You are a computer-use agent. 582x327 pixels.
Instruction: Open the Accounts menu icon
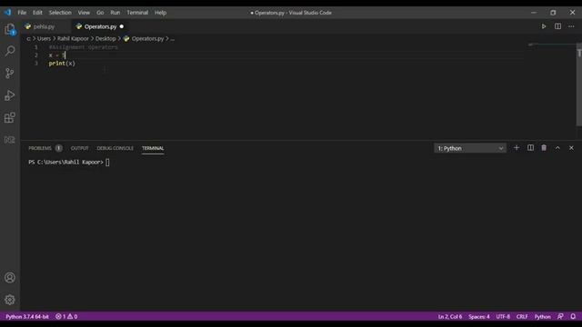tap(10, 277)
